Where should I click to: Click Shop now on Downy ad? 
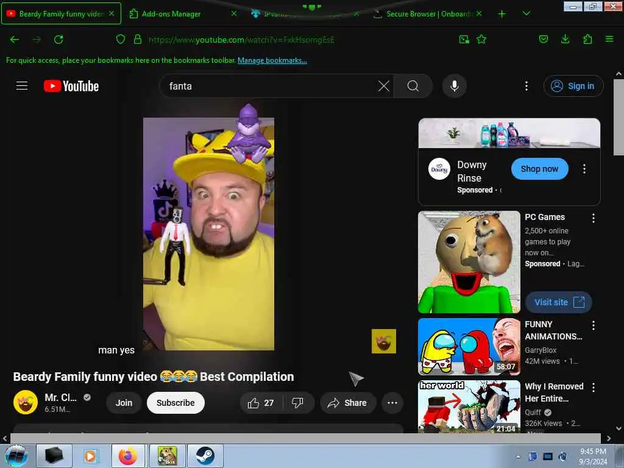540,169
